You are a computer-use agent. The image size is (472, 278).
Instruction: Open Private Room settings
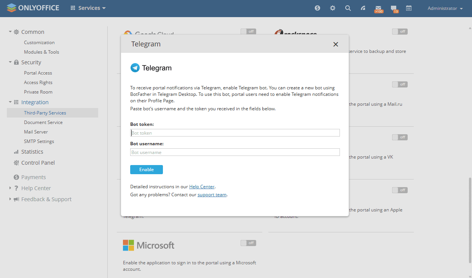(38, 92)
